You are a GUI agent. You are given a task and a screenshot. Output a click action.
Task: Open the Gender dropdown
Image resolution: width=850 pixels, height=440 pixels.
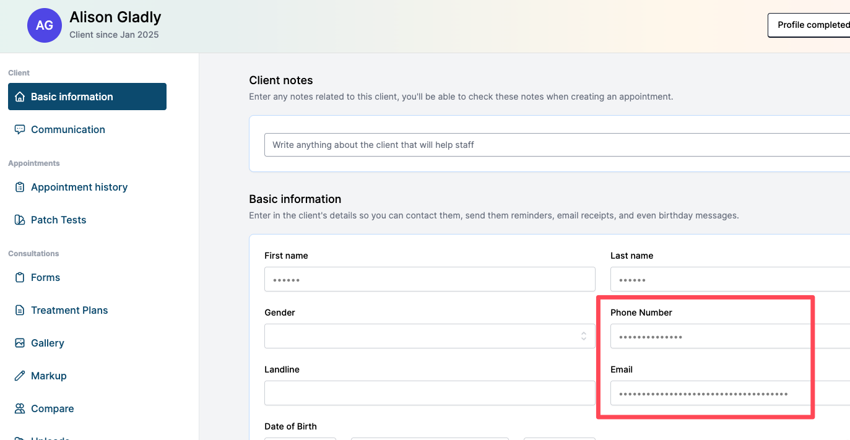click(429, 336)
